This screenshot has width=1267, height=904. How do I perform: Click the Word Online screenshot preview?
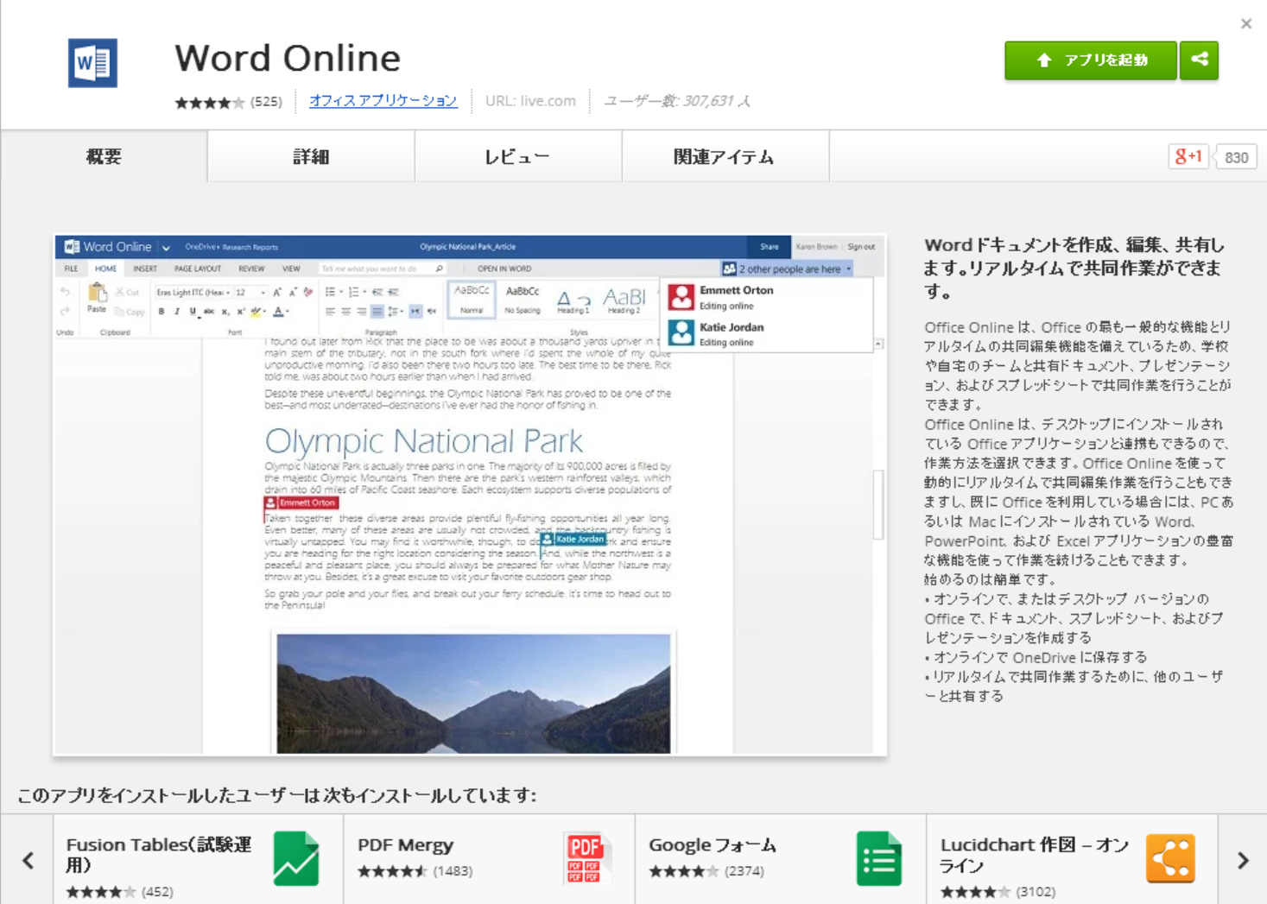coord(470,495)
